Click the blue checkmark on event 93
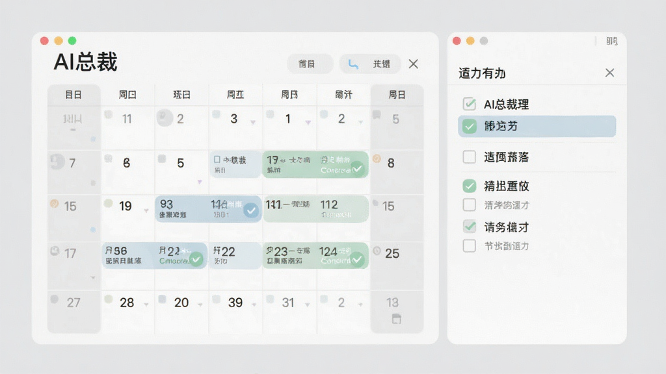The width and height of the screenshot is (666, 374). click(251, 210)
